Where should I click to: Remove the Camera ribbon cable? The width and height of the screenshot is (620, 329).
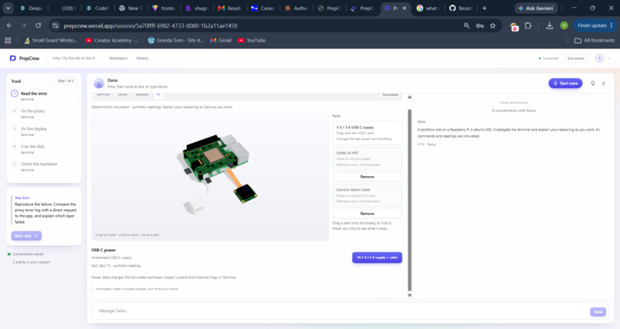click(x=367, y=213)
